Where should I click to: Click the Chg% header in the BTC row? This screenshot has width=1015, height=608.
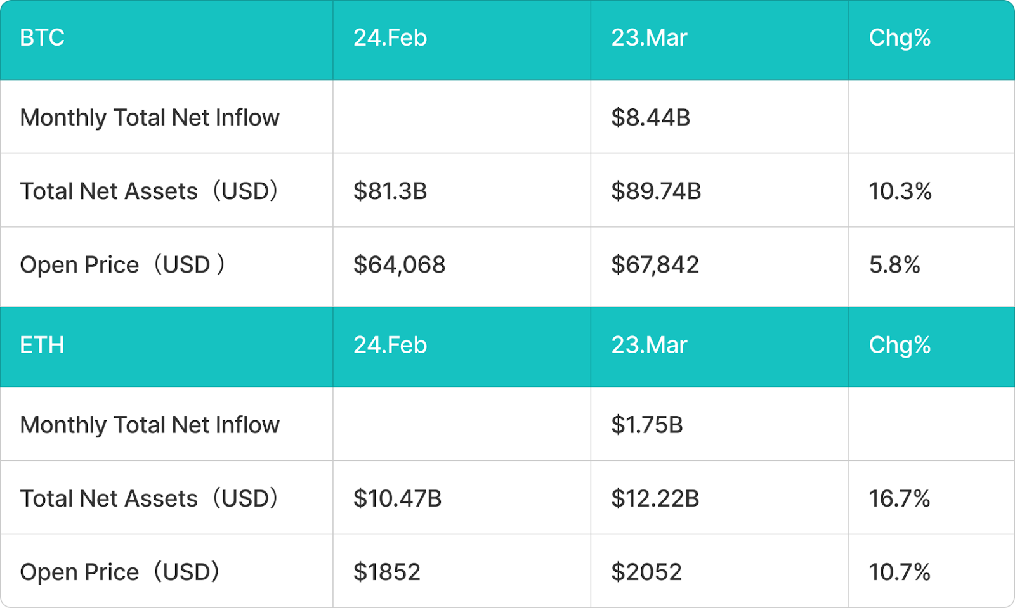coord(899,38)
